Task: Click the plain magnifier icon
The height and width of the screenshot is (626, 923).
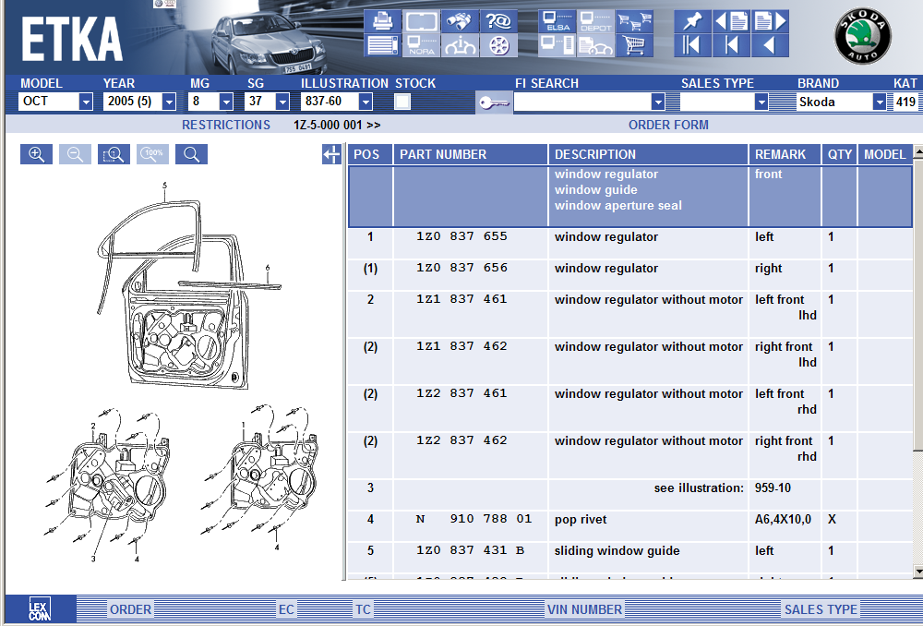Action: point(191,154)
